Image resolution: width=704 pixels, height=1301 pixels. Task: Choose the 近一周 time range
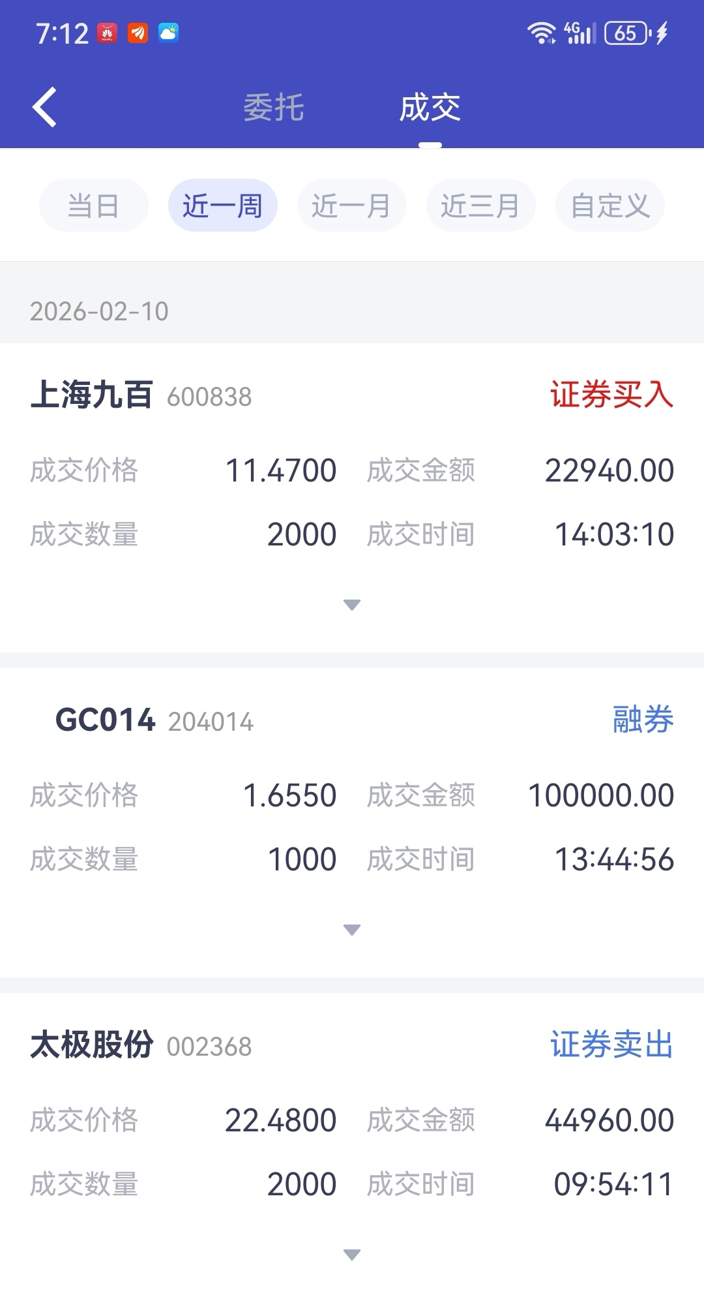click(223, 206)
